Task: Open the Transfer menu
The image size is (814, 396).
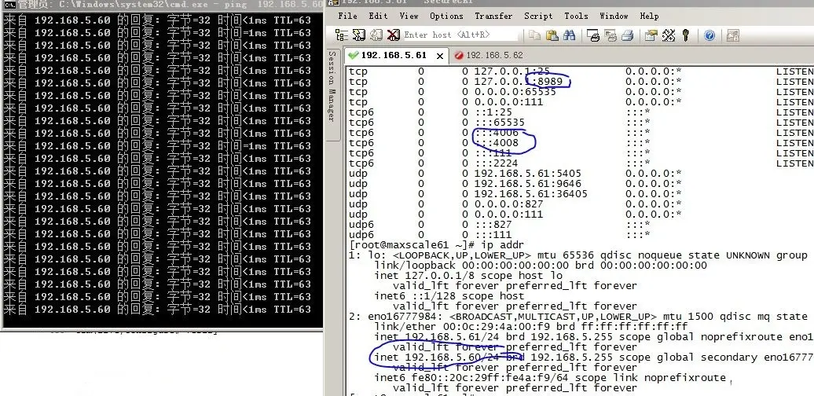Action: coord(493,16)
